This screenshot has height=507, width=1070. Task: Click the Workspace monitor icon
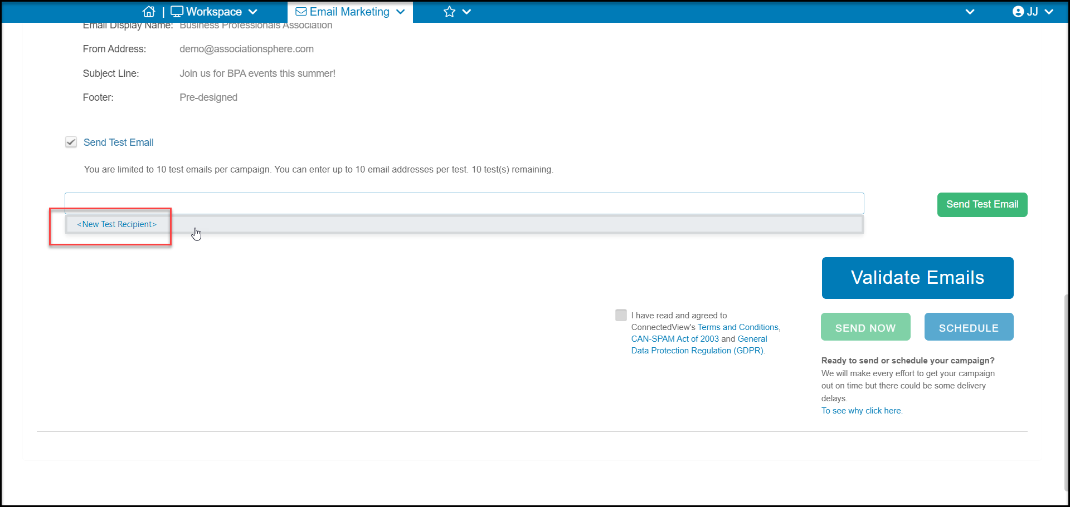tap(177, 12)
